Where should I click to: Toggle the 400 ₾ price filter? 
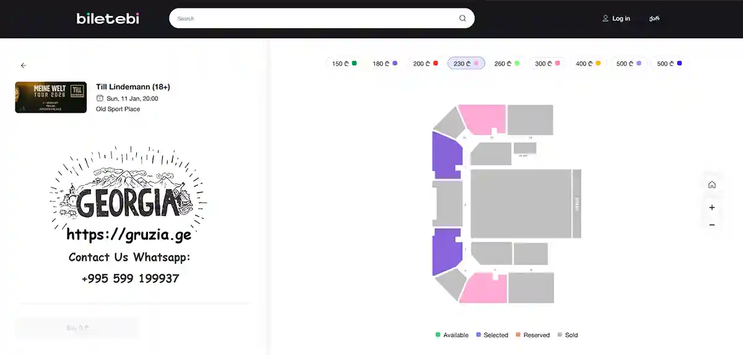(588, 63)
